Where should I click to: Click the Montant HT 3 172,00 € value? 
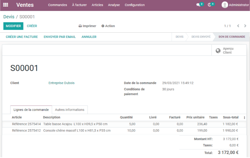pyautogui.click(x=231, y=139)
